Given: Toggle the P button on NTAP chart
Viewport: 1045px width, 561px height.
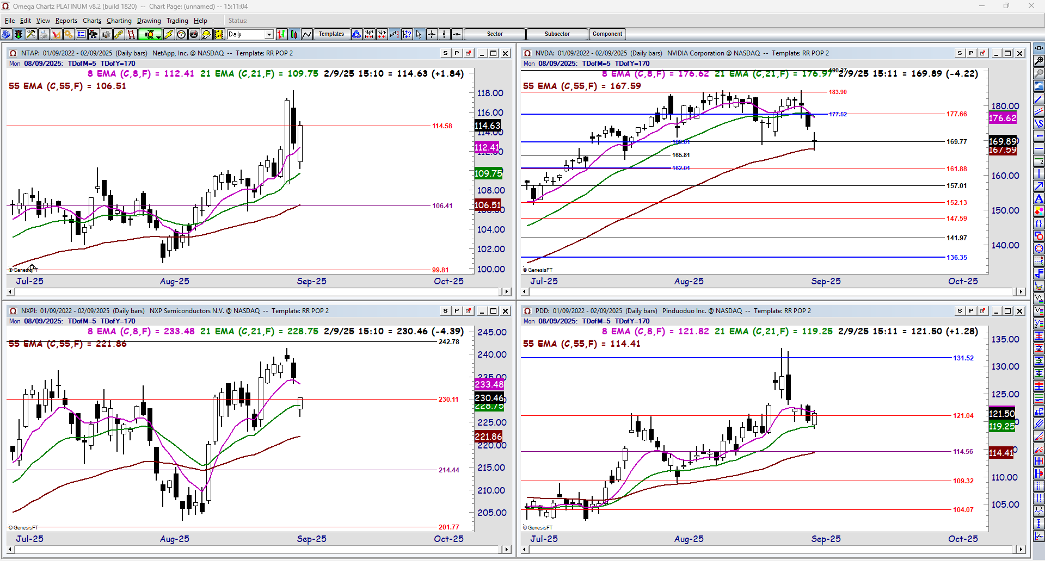Looking at the screenshot, I should 457,53.
